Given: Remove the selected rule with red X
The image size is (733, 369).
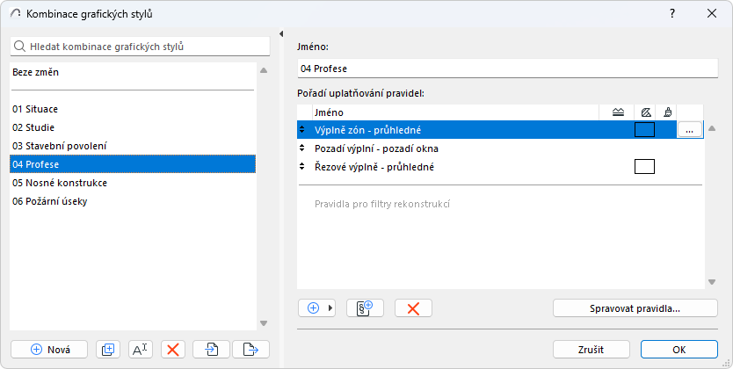Looking at the screenshot, I should (x=413, y=308).
